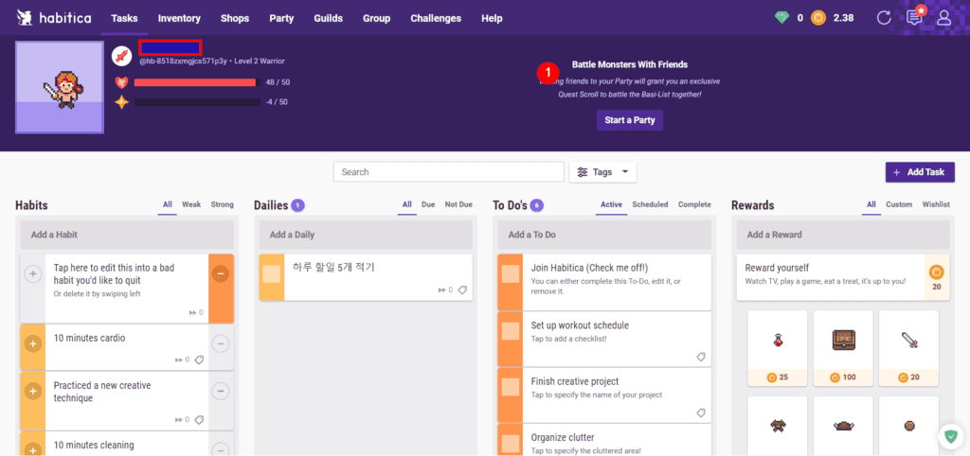The width and height of the screenshot is (970, 456).
Task: Click plus on Practiced creative technique habit
Action: tap(33, 391)
